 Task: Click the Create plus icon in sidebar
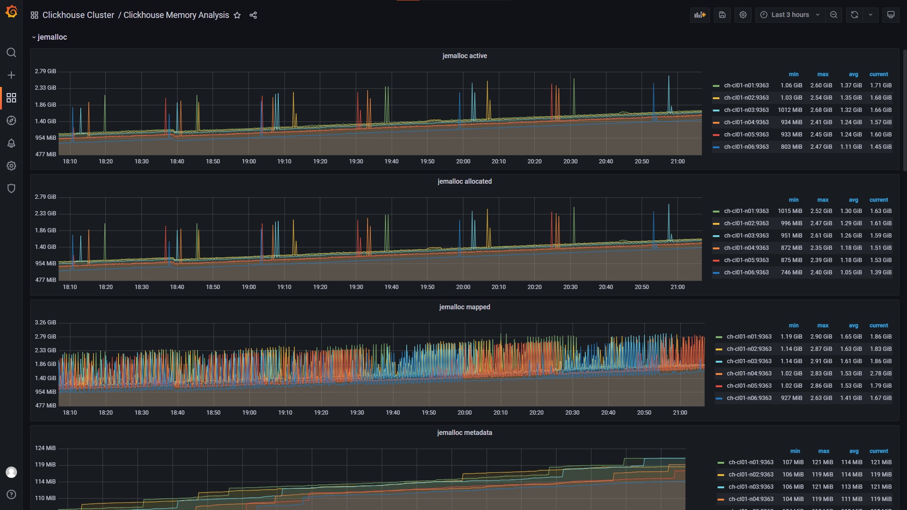(x=11, y=75)
